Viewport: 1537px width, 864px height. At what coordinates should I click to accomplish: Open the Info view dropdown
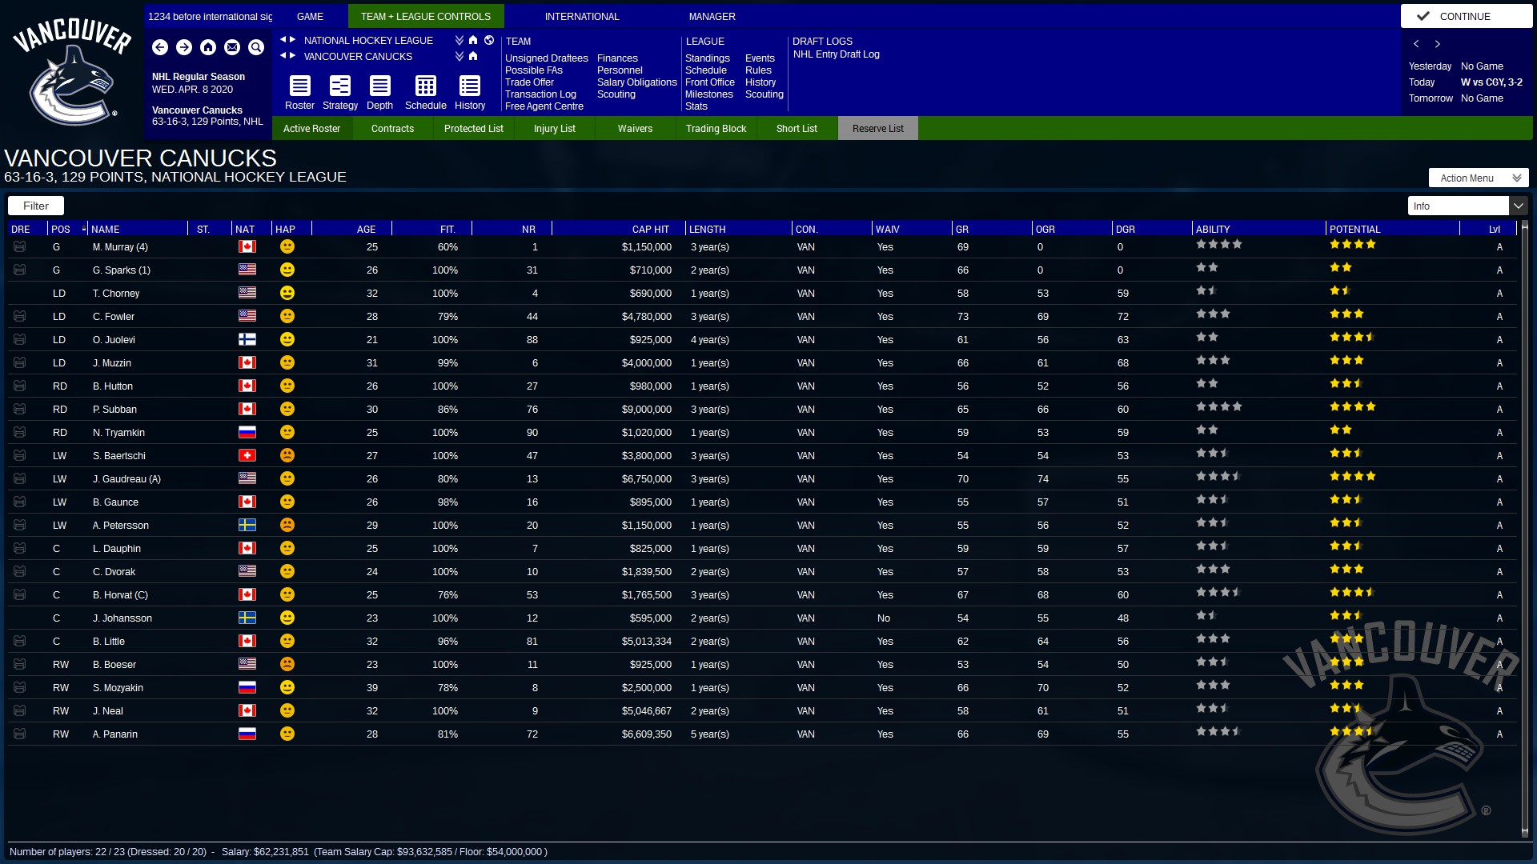[1518, 206]
